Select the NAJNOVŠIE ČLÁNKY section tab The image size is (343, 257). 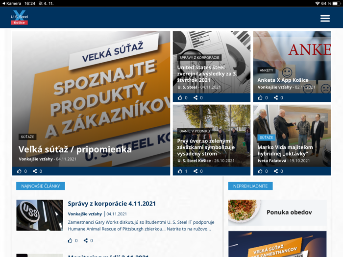(41, 186)
